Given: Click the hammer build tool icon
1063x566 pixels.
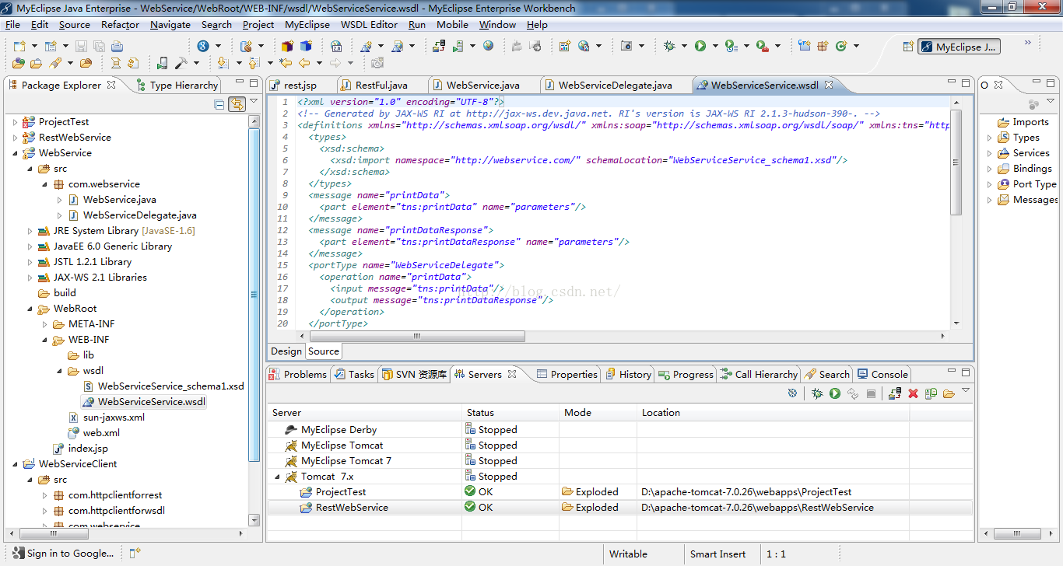Looking at the screenshot, I should (x=181, y=63).
